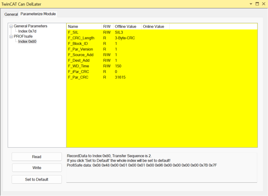Select the F_Par_CRC parameter row
This screenshot has width=268, height=196.
pyautogui.click(x=162, y=77)
